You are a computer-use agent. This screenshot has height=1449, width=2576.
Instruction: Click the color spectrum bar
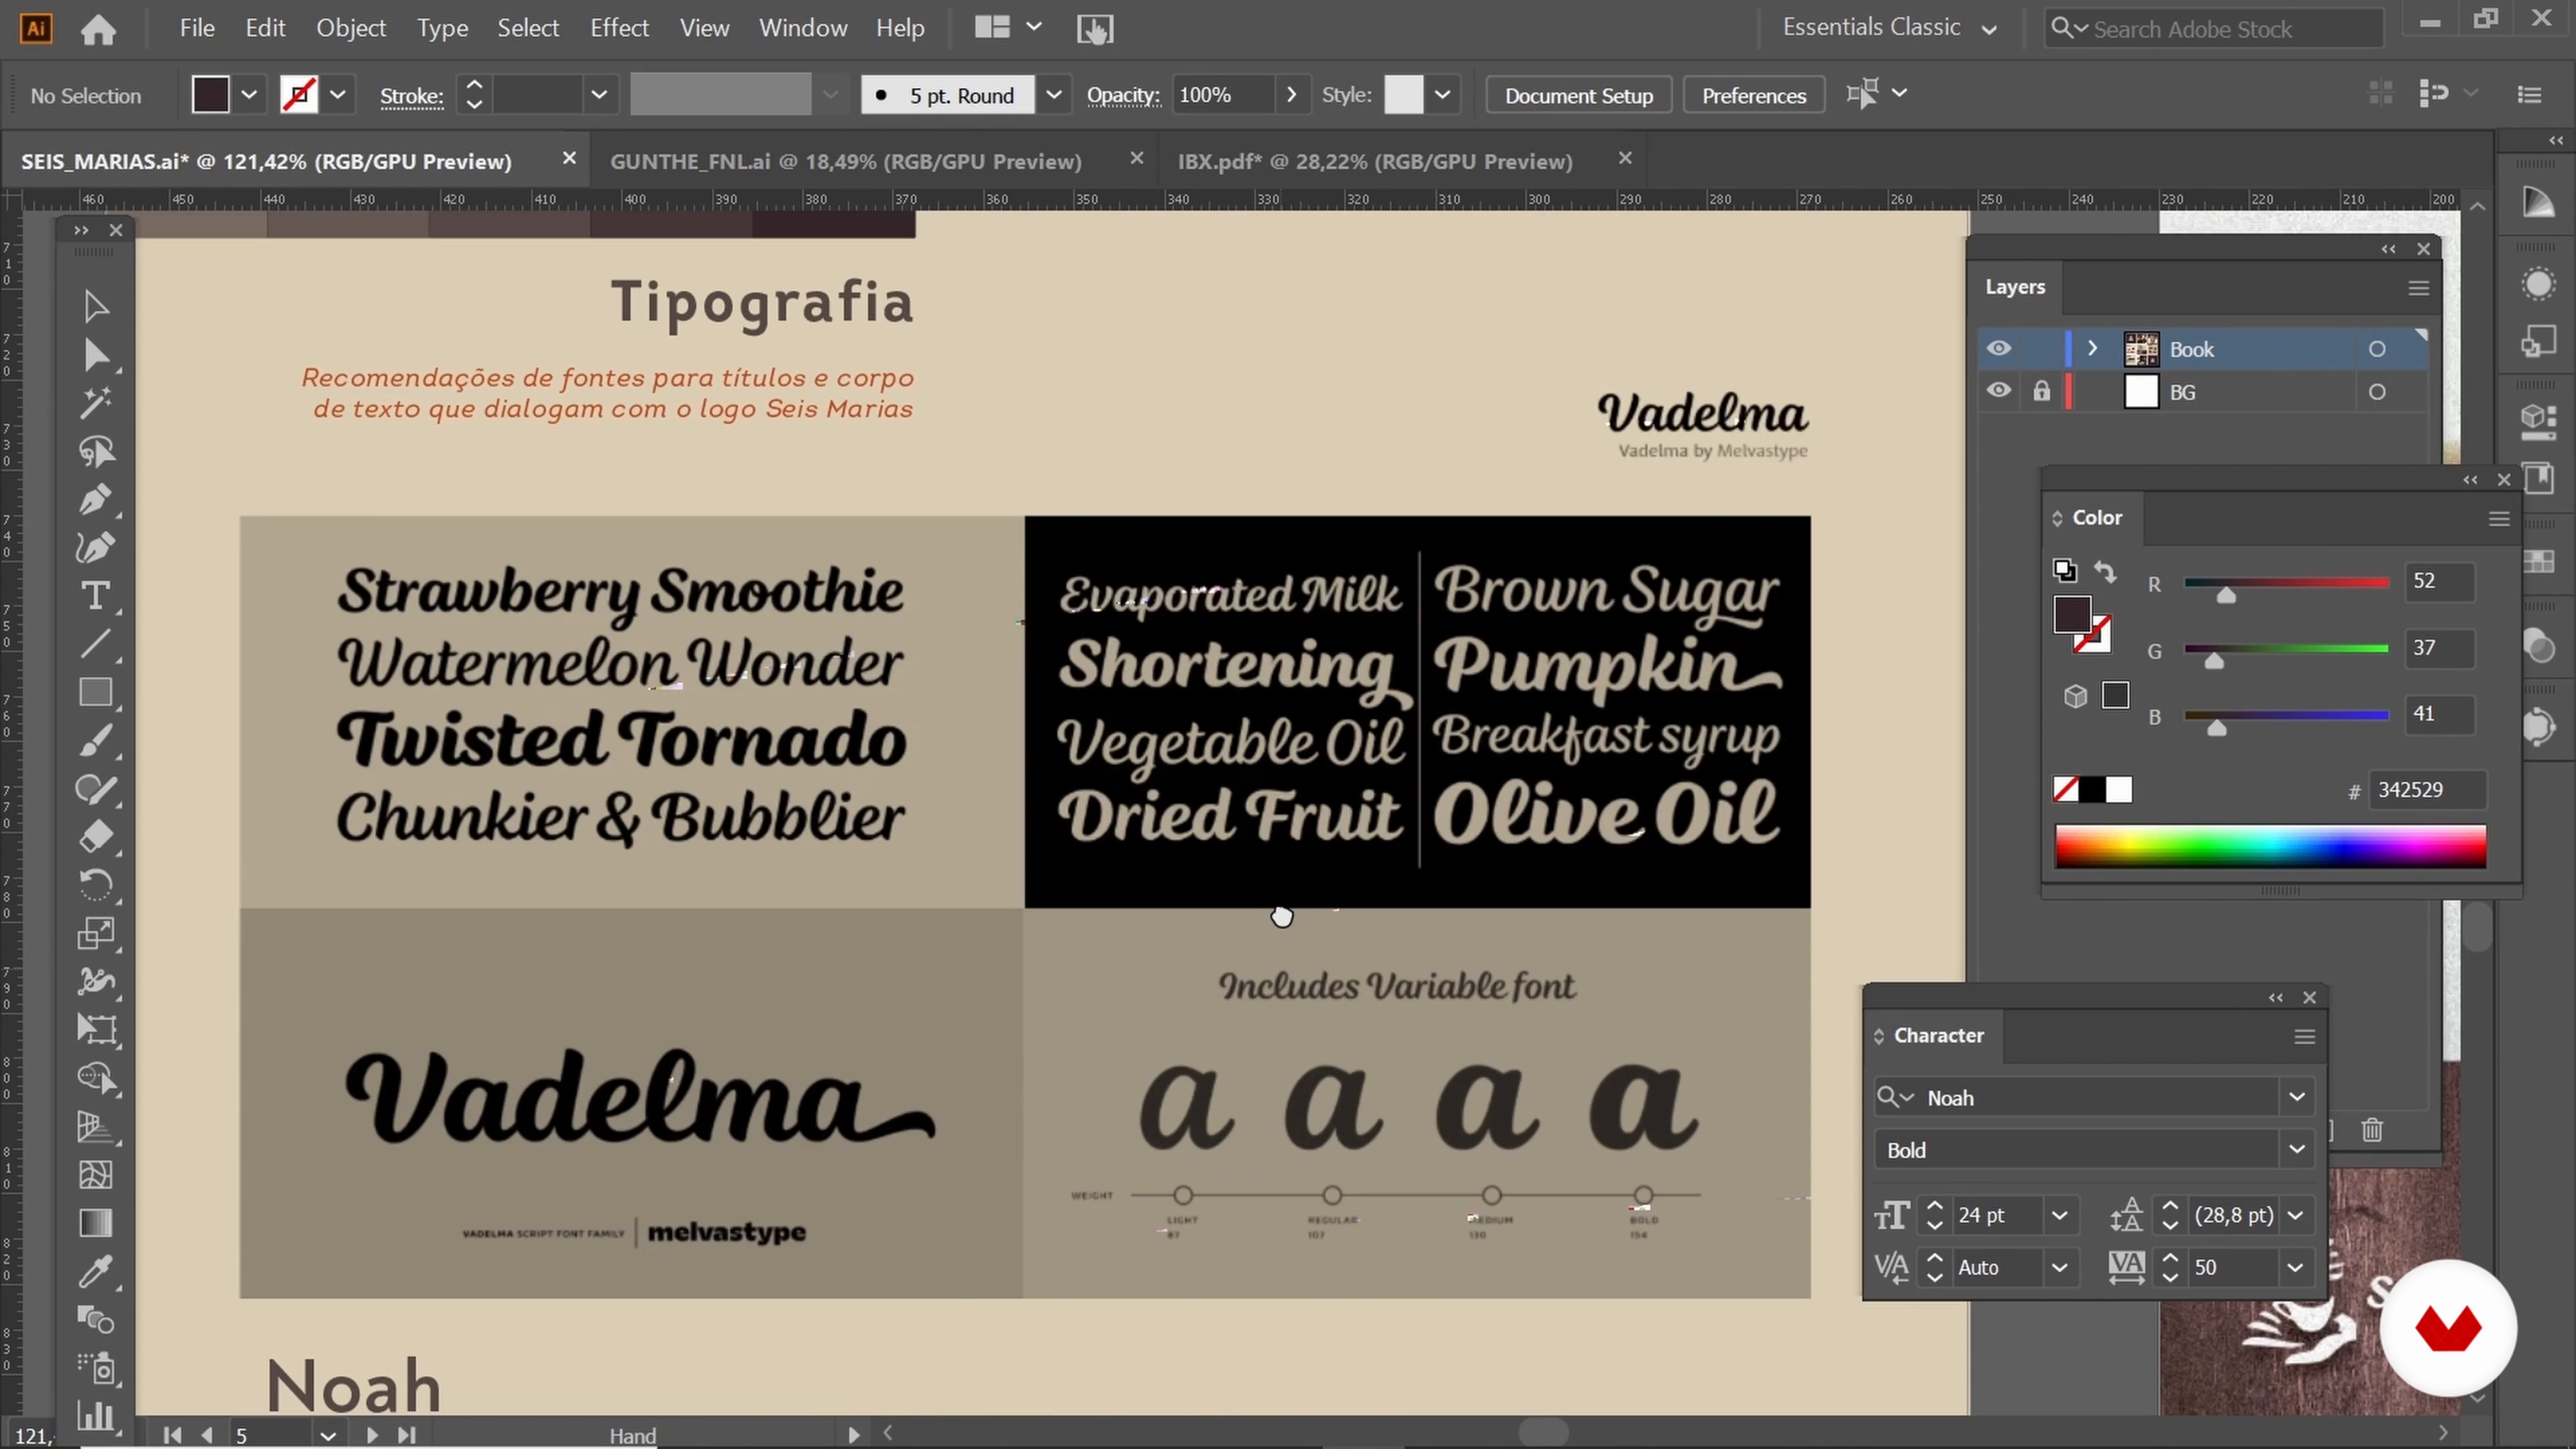tap(2270, 846)
